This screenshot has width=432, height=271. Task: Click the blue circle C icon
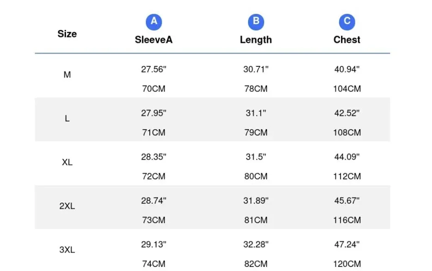pyautogui.click(x=347, y=22)
